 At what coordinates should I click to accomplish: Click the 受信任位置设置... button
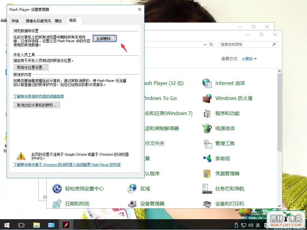pos(31,67)
